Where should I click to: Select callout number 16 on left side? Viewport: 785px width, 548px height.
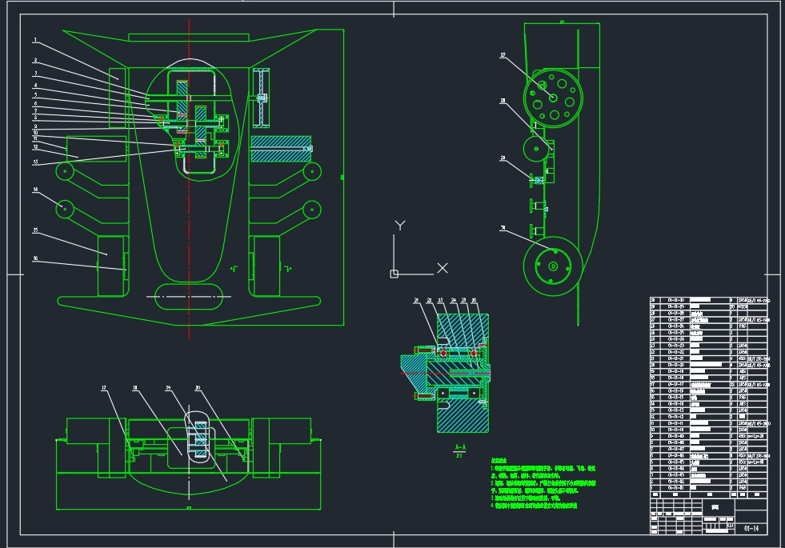click(35, 258)
